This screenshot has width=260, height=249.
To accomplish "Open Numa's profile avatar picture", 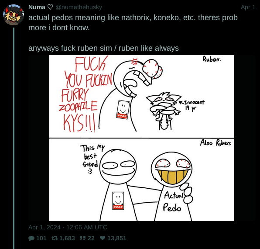I will click(14, 15).
